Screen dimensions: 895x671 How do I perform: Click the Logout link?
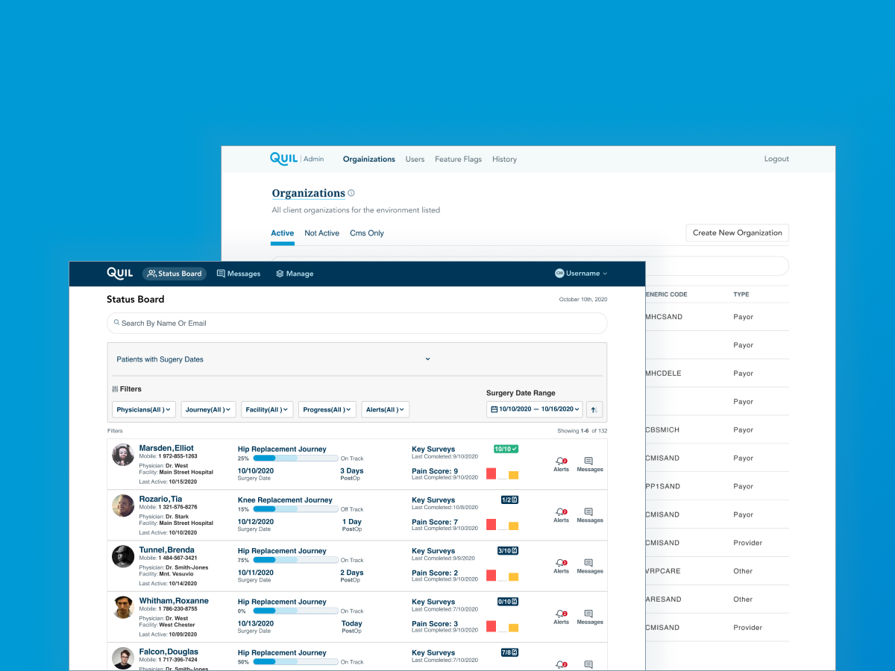[x=776, y=160]
